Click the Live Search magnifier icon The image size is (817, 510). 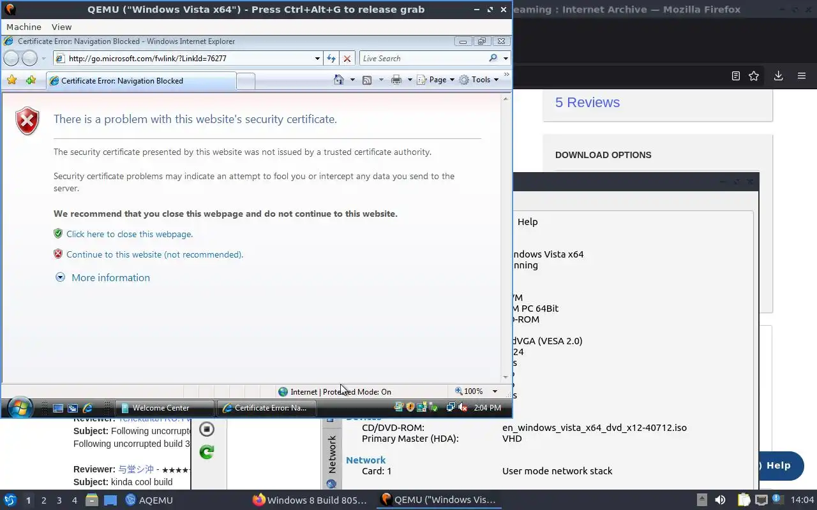click(493, 58)
